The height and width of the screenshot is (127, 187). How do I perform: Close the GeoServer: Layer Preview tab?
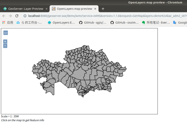47,9
